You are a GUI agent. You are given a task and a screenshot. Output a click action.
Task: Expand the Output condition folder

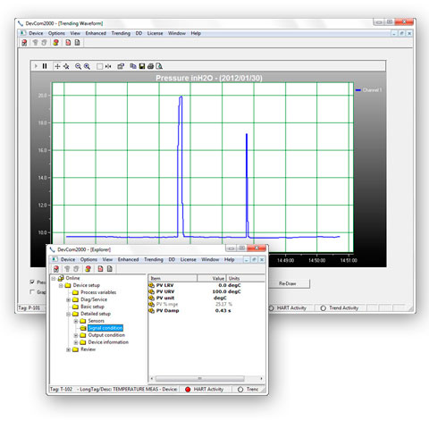[x=76, y=335]
